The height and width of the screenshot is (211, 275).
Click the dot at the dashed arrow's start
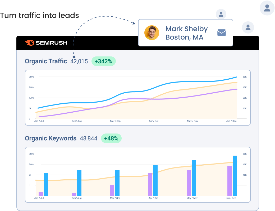(74, 57)
